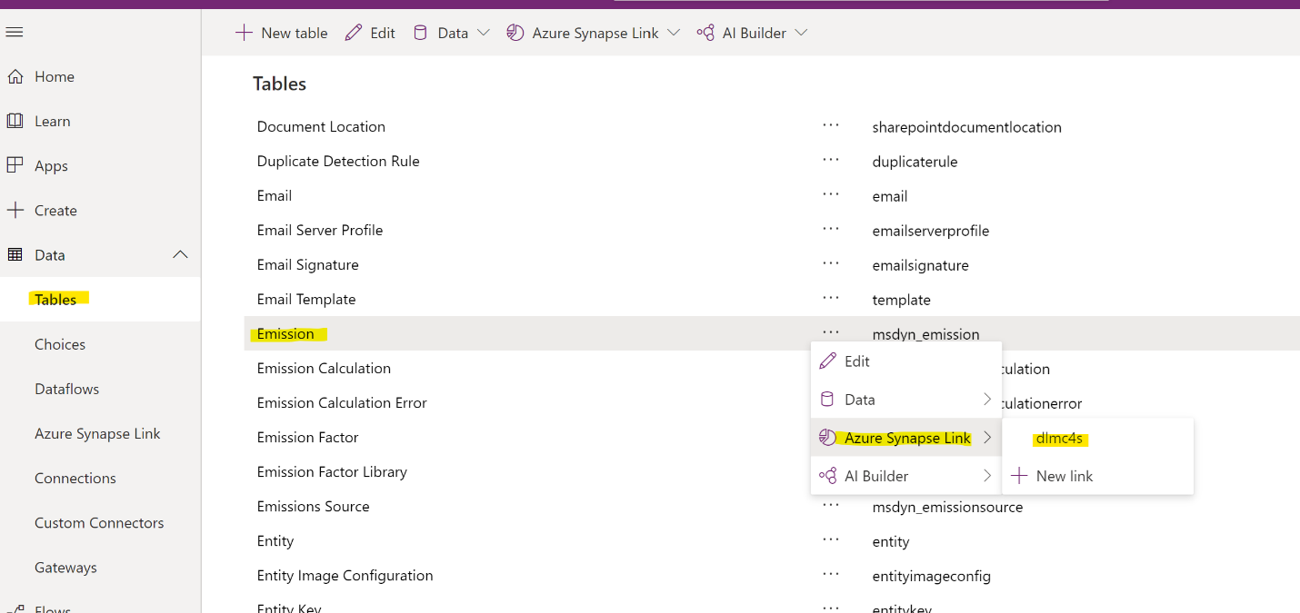The height and width of the screenshot is (613, 1300).
Task: Expand the AI Builder submenu arrow
Action: [987, 476]
